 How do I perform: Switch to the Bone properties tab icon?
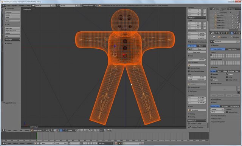click(234, 33)
